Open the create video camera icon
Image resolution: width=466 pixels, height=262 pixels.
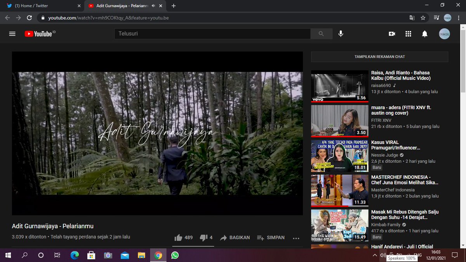click(x=392, y=34)
